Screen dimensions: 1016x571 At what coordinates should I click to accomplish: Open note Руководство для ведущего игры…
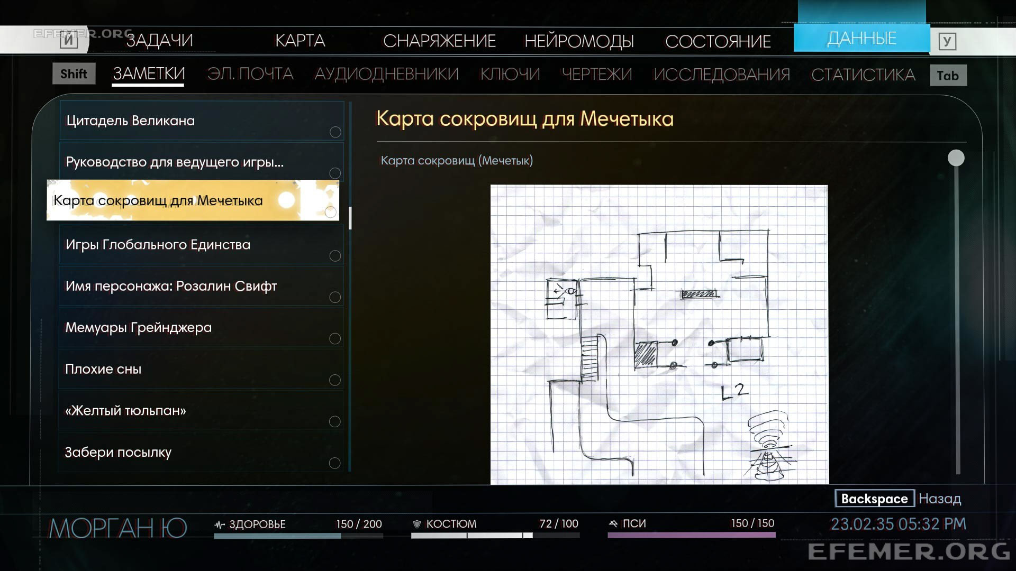[202, 162]
